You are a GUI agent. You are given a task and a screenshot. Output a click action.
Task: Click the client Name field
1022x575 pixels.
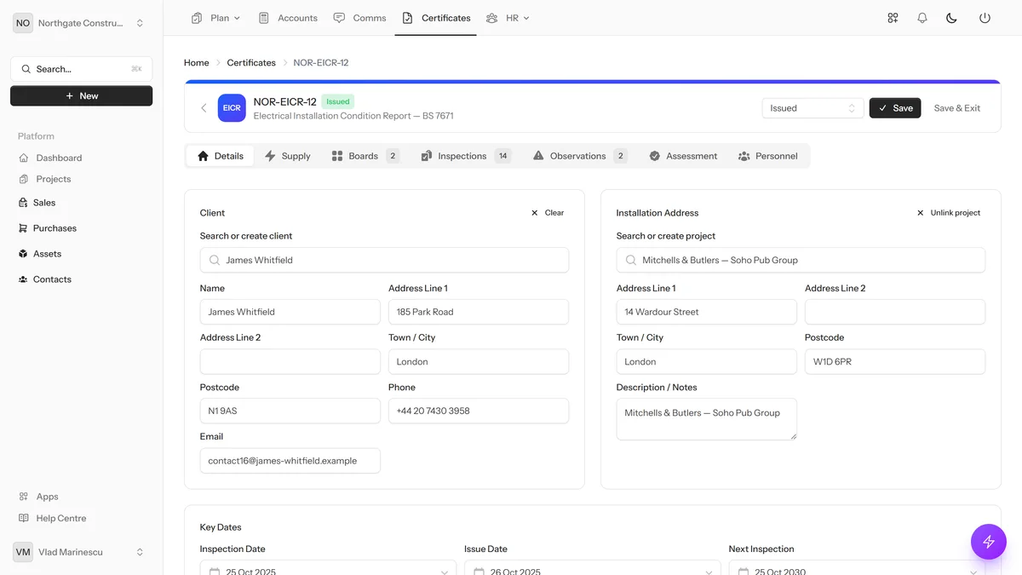[290, 312]
